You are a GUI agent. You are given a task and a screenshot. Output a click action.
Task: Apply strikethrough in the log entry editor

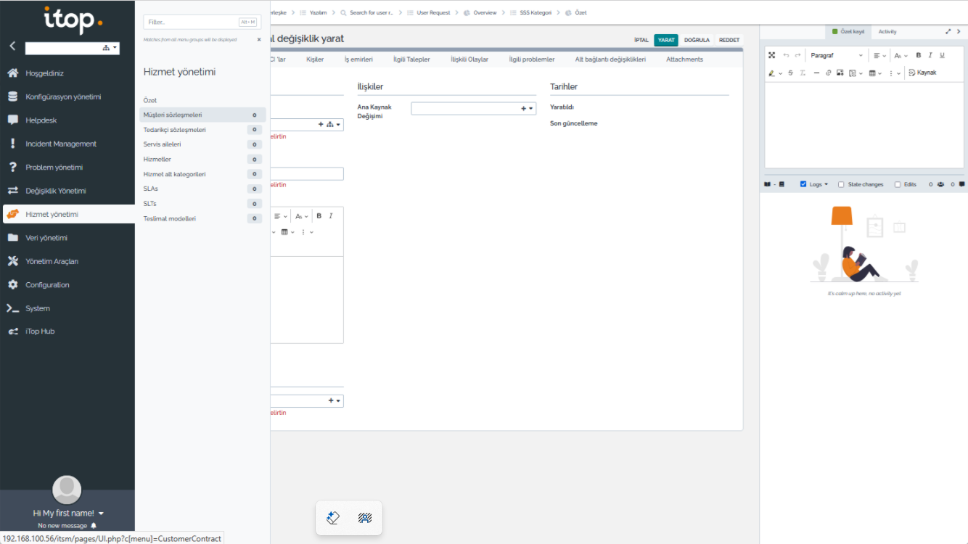click(791, 73)
